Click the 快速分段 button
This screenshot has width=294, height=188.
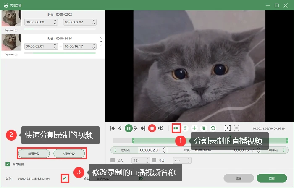pos(69,154)
